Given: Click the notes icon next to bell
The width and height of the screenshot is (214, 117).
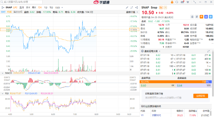Looking at the screenshot, I should click(197, 17).
